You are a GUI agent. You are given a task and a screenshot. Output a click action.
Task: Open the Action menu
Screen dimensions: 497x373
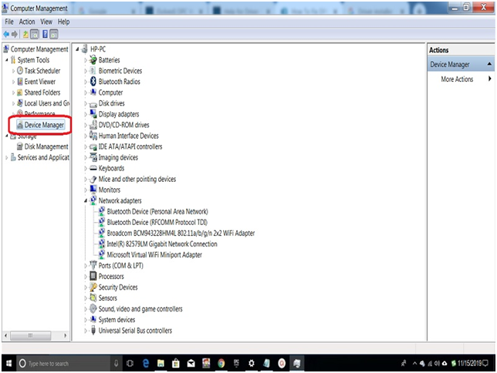pyautogui.click(x=27, y=22)
